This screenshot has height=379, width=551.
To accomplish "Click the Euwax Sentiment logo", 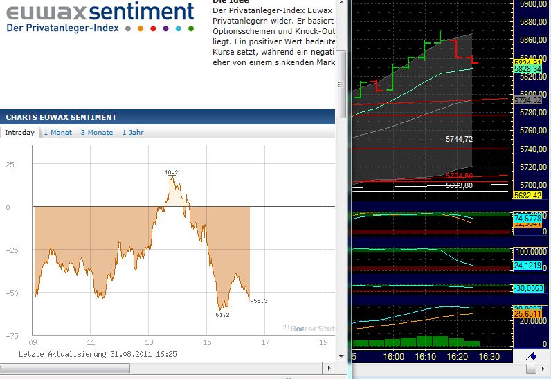I will pyautogui.click(x=100, y=17).
